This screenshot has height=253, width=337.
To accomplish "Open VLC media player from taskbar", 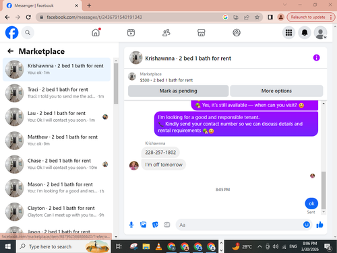I will 159,246.
